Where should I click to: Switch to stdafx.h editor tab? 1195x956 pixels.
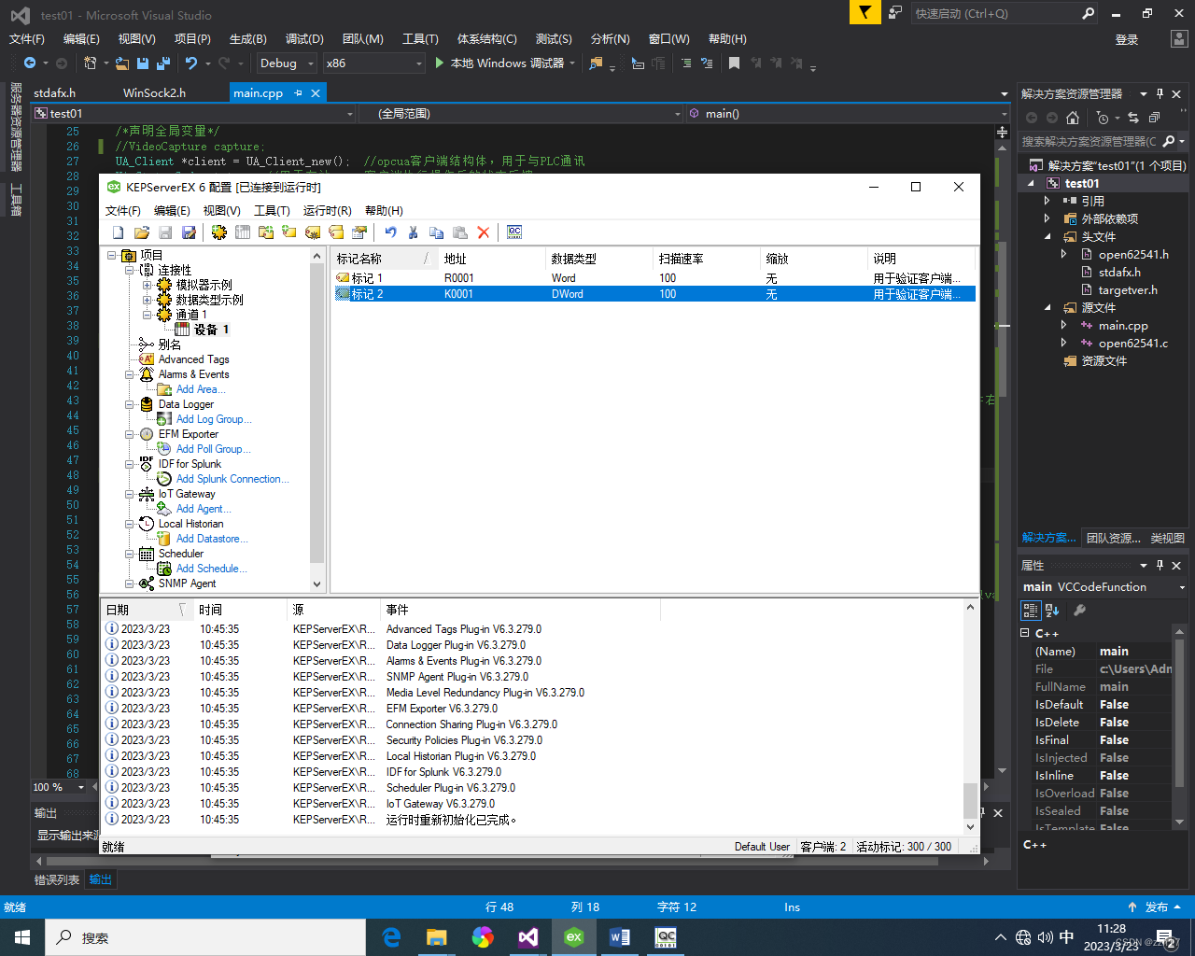tap(54, 92)
